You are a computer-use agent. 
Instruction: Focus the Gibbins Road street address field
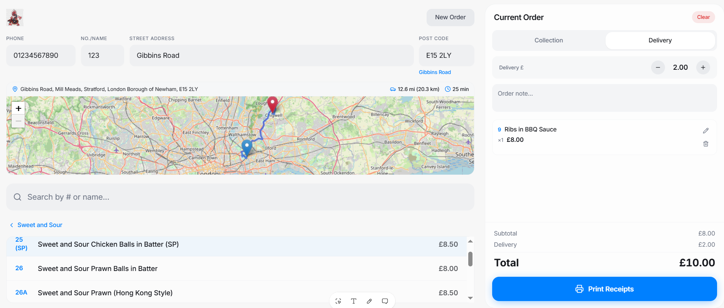coord(272,56)
